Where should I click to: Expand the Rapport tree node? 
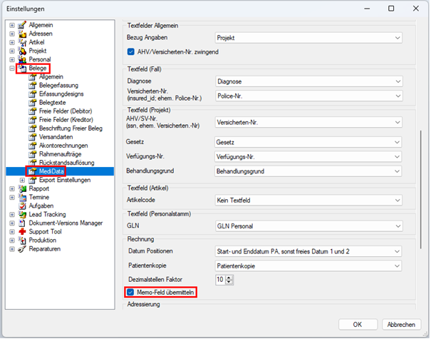[x=12, y=188]
